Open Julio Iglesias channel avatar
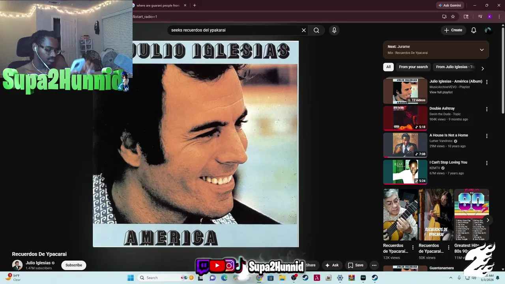This screenshot has width=505, height=284. click(x=17, y=265)
